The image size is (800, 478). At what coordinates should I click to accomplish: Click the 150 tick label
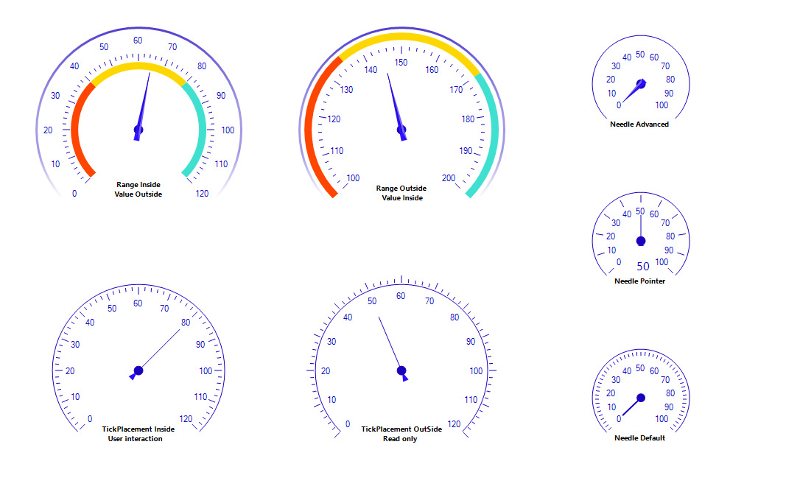[401, 63]
